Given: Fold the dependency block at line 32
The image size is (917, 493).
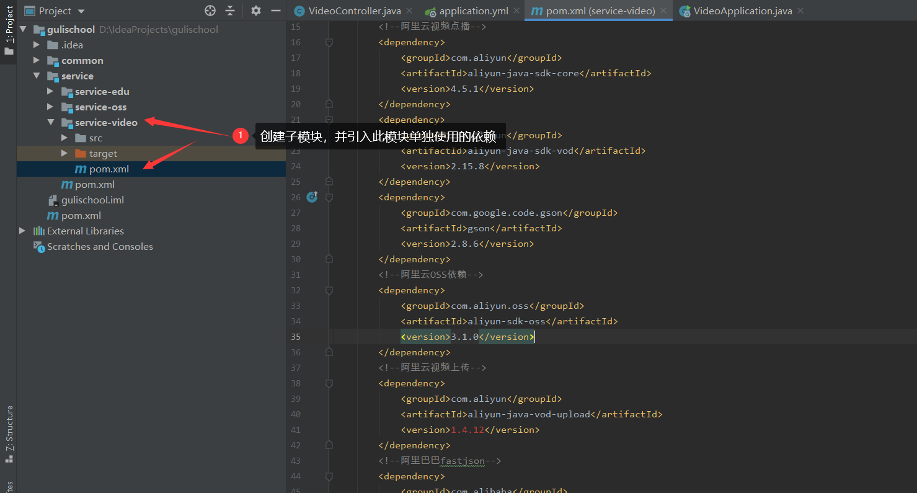Looking at the screenshot, I should (x=329, y=290).
